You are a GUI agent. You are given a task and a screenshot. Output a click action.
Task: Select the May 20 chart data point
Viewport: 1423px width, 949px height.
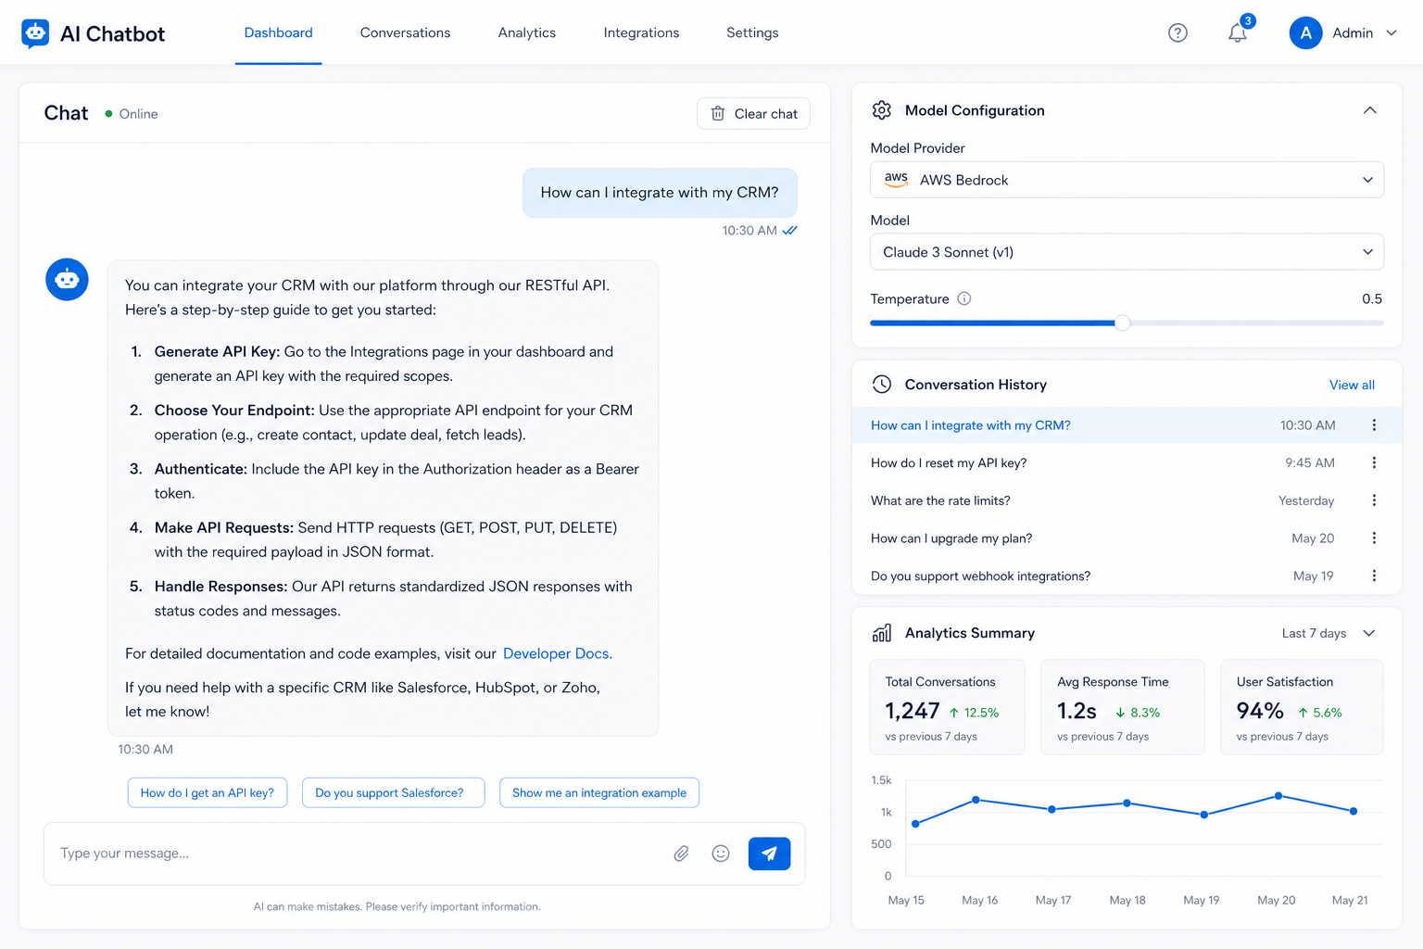click(1278, 796)
